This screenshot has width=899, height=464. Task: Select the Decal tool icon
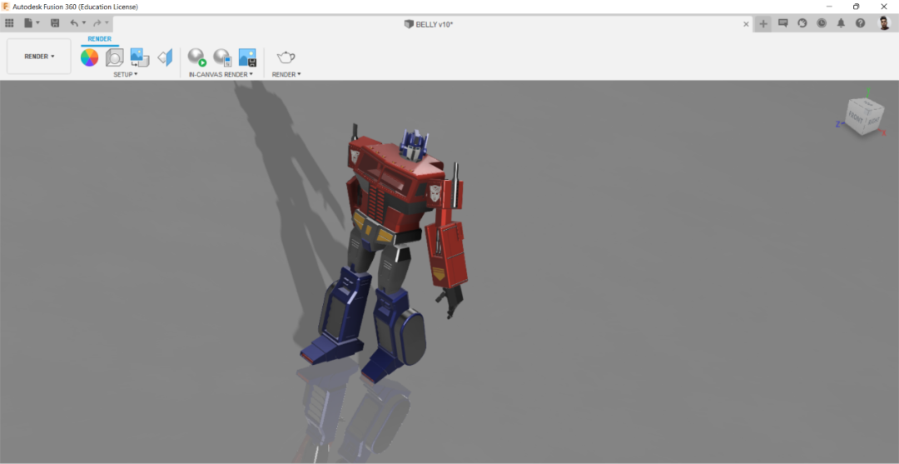click(x=140, y=57)
